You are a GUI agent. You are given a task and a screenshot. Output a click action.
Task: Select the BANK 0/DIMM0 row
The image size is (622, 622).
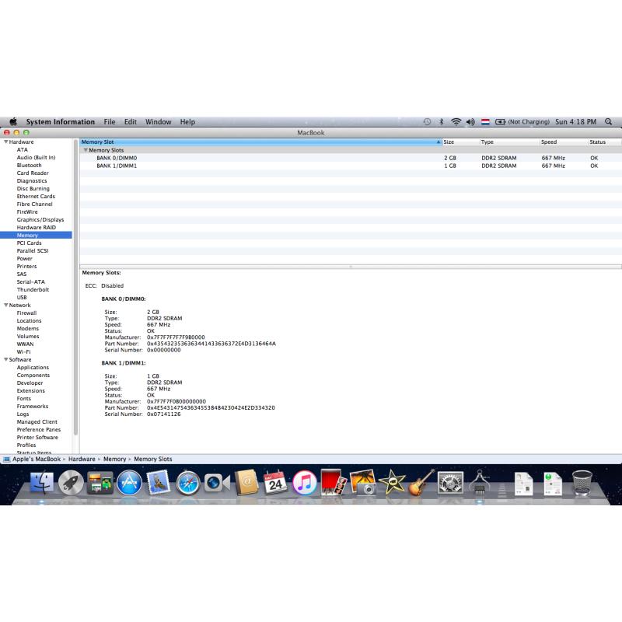351,158
